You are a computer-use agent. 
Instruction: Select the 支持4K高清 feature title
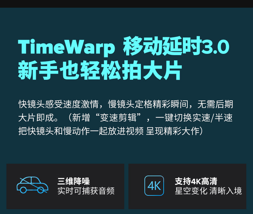(x=196, y=181)
